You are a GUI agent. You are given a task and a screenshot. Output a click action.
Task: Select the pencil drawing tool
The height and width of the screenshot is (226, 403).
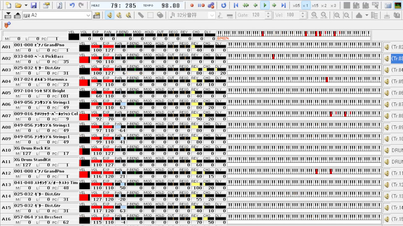141,15
